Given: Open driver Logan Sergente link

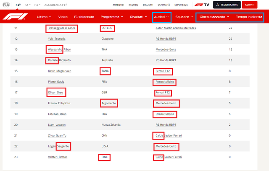Looking at the screenshot, I should point(58,146).
